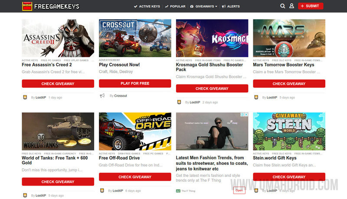Click the Open button on fashion ad
347x199 pixels.
239,190
